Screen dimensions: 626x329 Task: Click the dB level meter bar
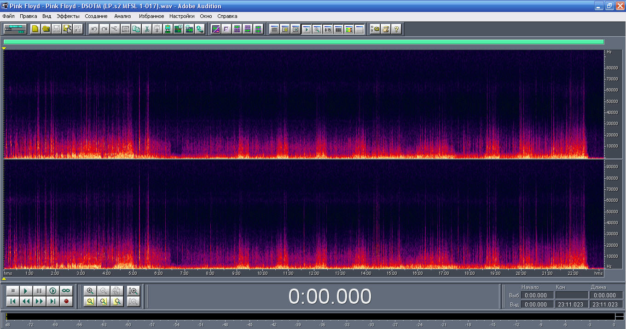(x=314, y=317)
